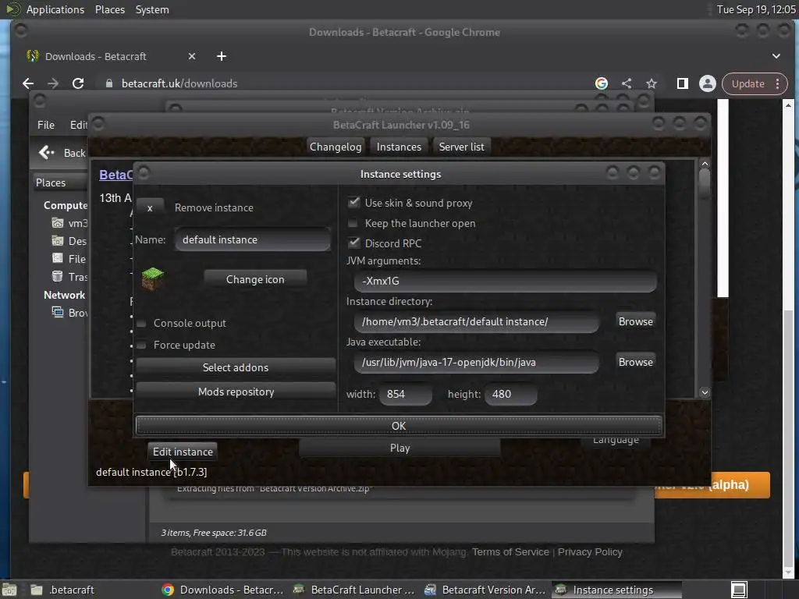Image resolution: width=799 pixels, height=599 pixels.
Task: Click the width value field
Action: tap(406, 394)
